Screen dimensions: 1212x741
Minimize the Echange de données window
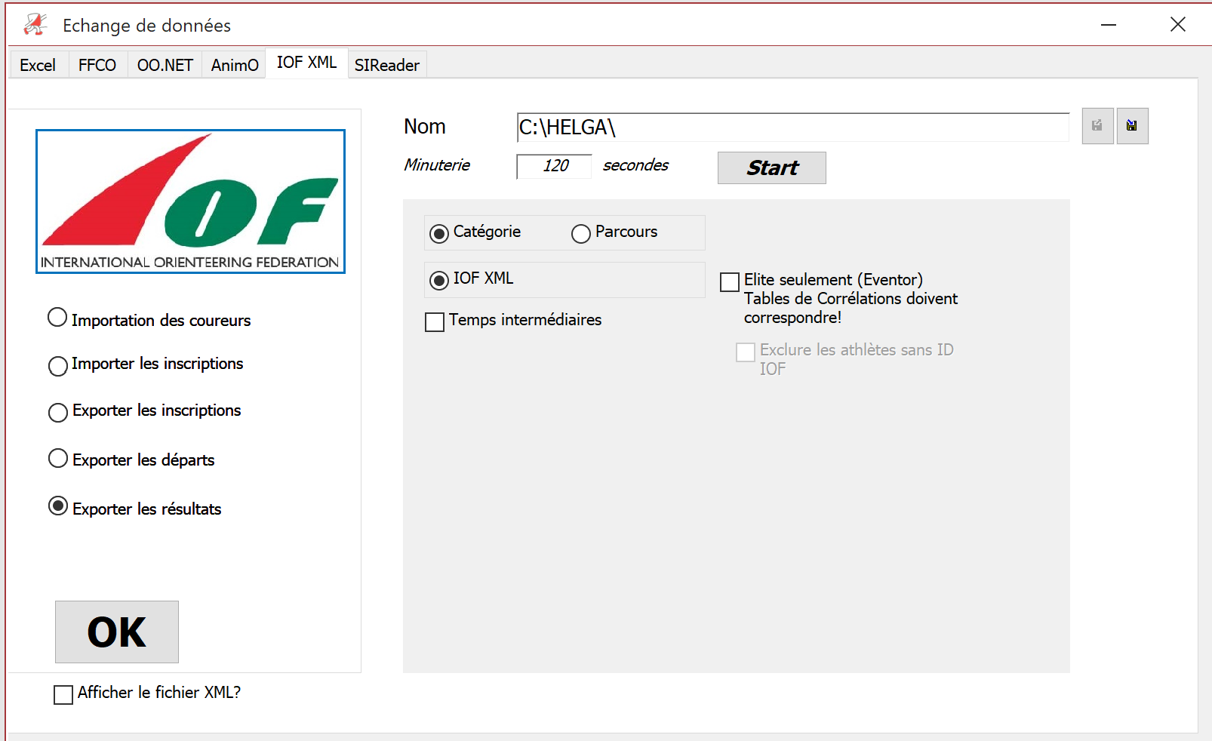tap(1109, 25)
